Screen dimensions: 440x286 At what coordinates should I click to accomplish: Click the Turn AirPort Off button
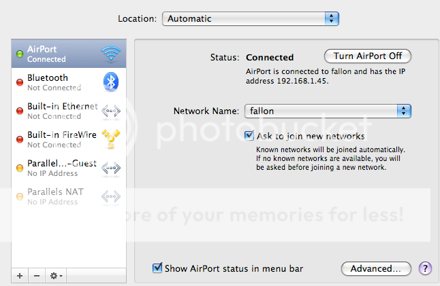pyautogui.click(x=368, y=56)
